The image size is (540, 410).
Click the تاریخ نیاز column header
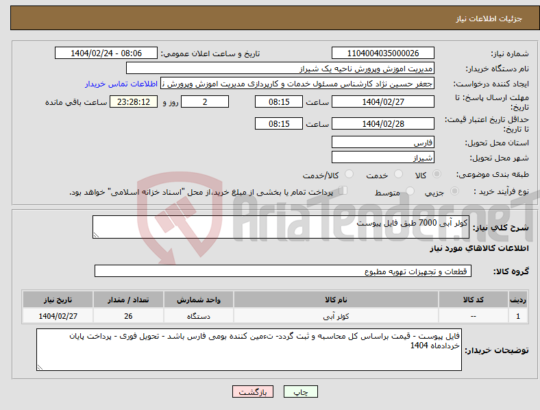[x=58, y=300]
